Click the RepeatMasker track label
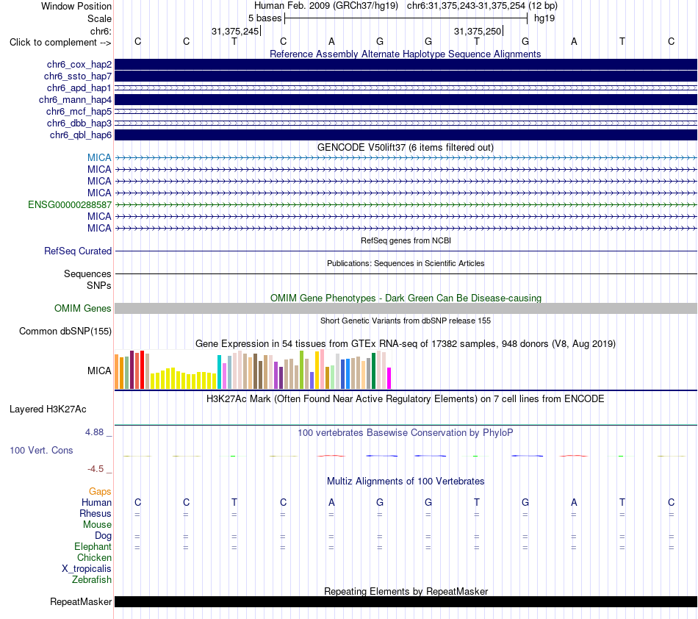Viewport: 698px width, 619px height. [81, 601]
